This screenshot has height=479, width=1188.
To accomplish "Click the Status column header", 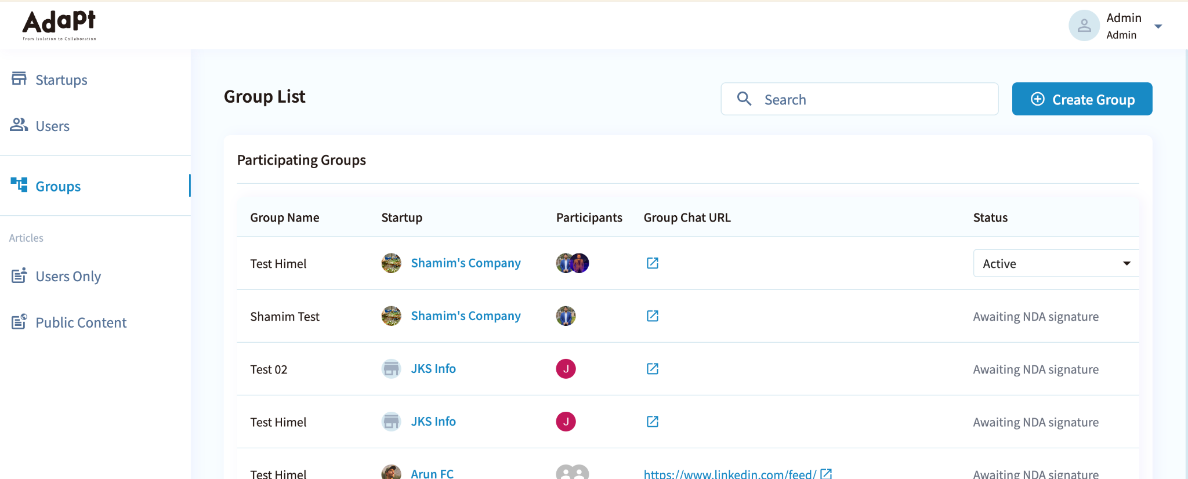I will point(991,217).
